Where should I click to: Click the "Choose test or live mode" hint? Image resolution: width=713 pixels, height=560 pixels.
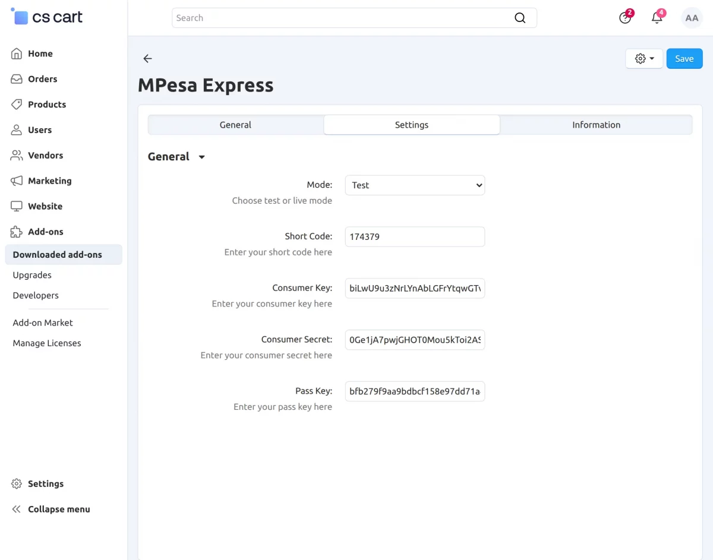pyautogui.click(x=282, y=201)
